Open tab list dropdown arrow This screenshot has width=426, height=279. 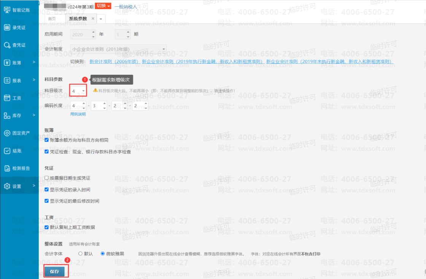coord(101,19)
